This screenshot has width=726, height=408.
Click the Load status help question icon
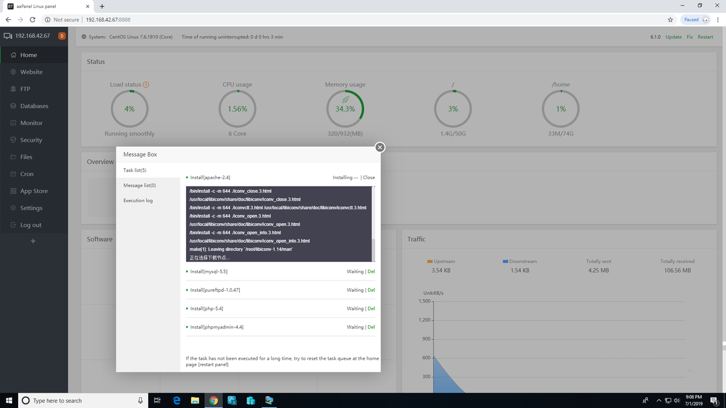(x=146, y=84)
